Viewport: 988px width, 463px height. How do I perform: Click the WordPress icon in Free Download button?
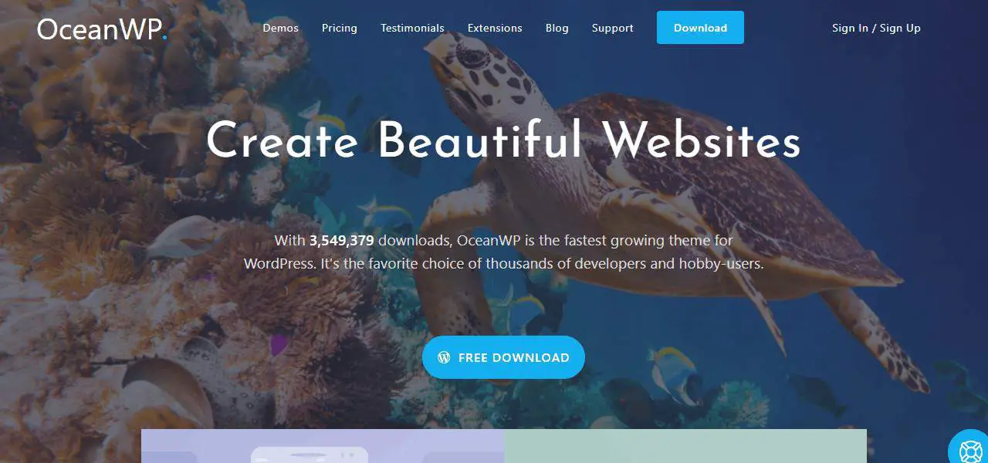tap(444, 357)
